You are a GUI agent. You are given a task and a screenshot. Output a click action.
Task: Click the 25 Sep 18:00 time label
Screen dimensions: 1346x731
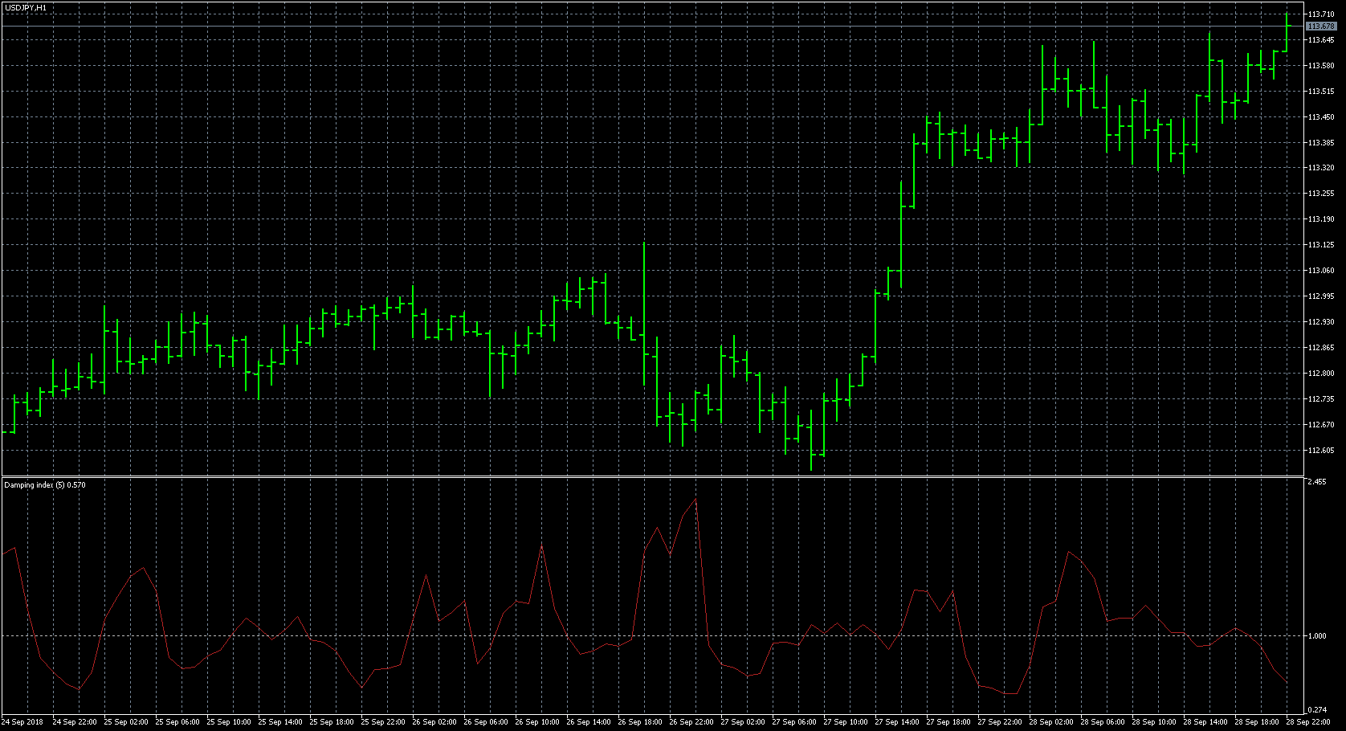point(332,721)
